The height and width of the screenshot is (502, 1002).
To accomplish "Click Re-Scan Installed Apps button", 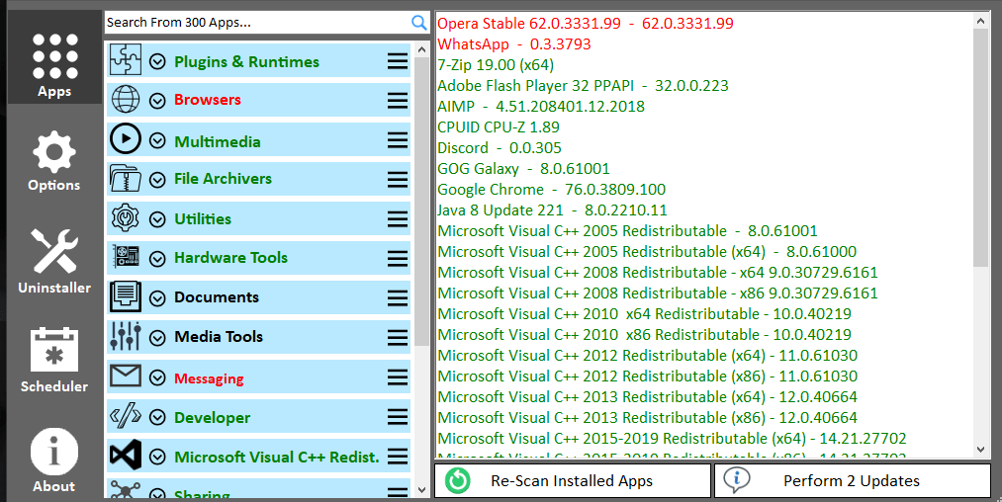I will 573,480.
